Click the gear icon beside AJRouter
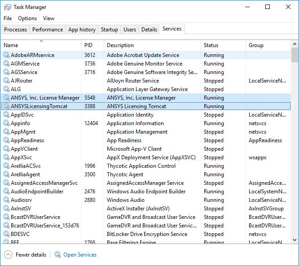Image resolution: width=299 pixels, height=266 pixels. coord(6,81)
